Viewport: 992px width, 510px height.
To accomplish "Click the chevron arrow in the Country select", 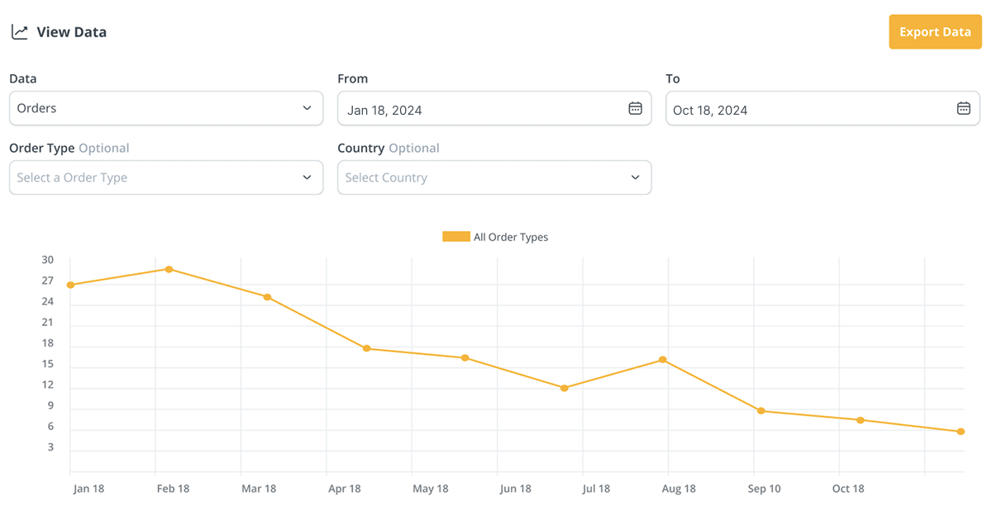I will click(635, 177).
